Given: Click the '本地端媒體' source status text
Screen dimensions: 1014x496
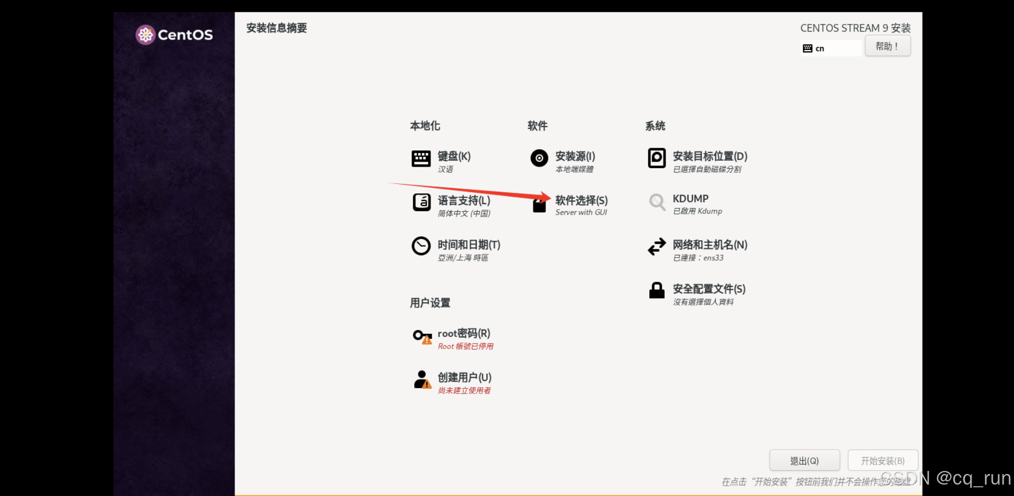Looking at the screenshot, I should pyautogui.click(x=574, y=169).
